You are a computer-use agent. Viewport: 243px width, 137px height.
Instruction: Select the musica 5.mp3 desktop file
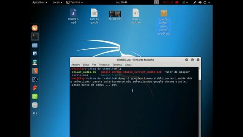coord(73,16)
